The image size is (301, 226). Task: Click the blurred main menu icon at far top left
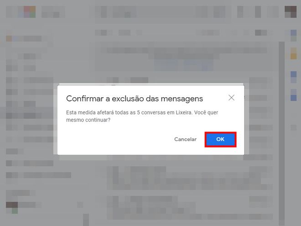[12, 12]
